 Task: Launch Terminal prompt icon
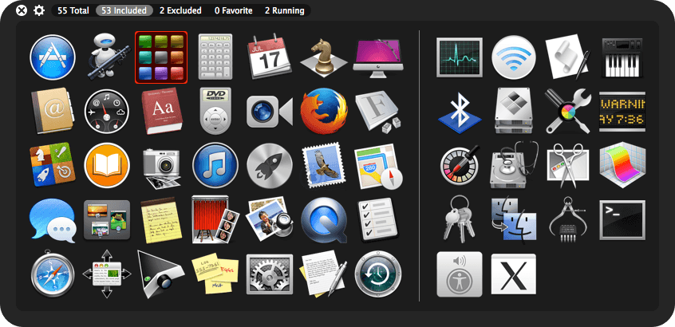pyautogui.click(x=622, y=220)
